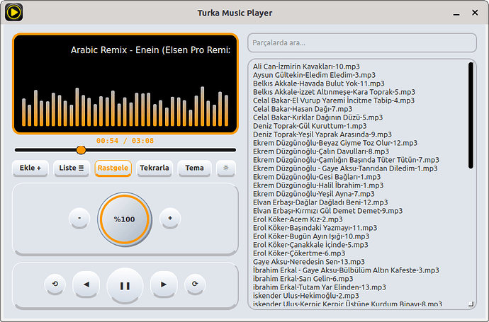This screenshot has width=489, height=322.
Task: Toggle Rastgele shuffle mode
Action: 113,168
